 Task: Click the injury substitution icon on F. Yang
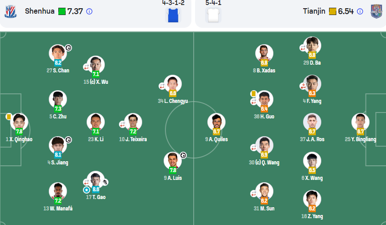click(x=303, y=86)
